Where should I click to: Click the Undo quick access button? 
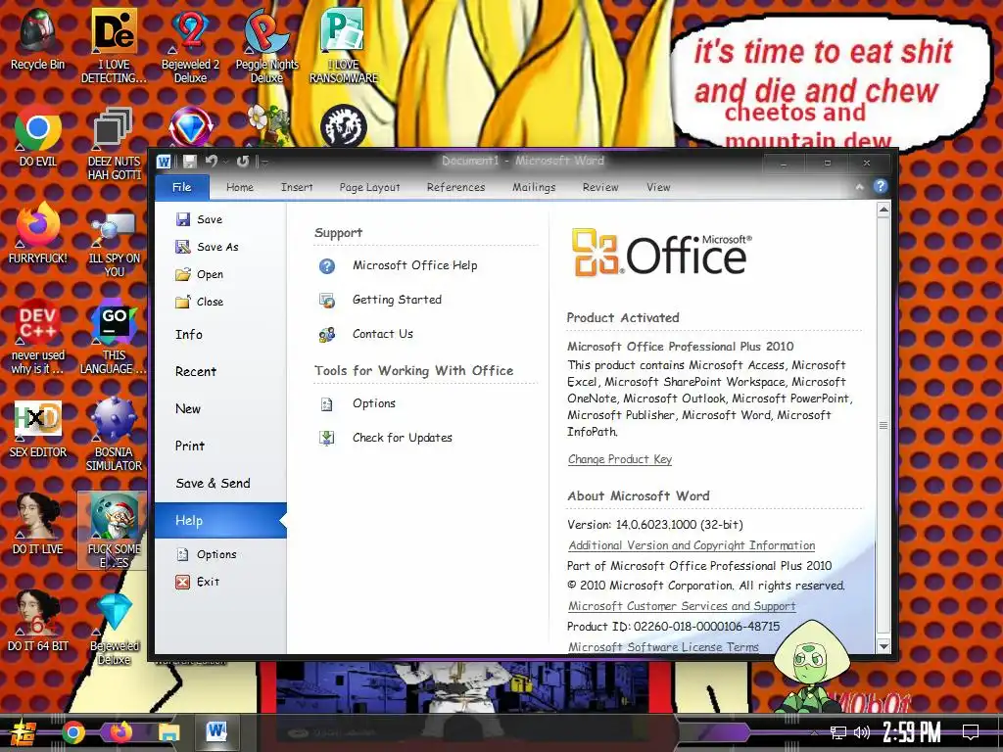click(212, 162)
